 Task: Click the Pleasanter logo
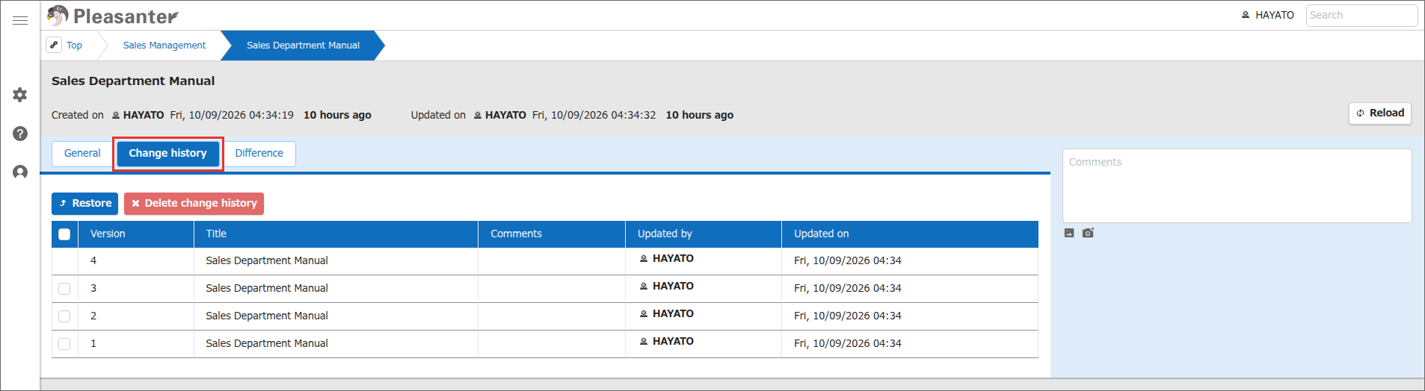(x=113, y=16)
